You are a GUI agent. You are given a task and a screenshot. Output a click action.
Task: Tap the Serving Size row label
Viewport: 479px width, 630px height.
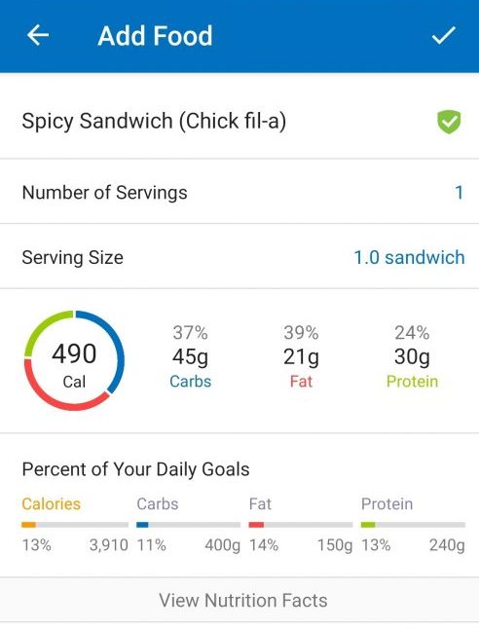click(x=72, y=257)
